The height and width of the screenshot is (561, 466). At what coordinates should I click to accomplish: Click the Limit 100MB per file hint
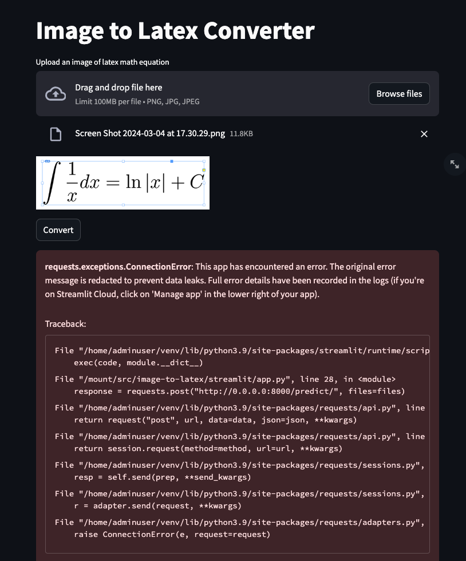click(137, 102)
